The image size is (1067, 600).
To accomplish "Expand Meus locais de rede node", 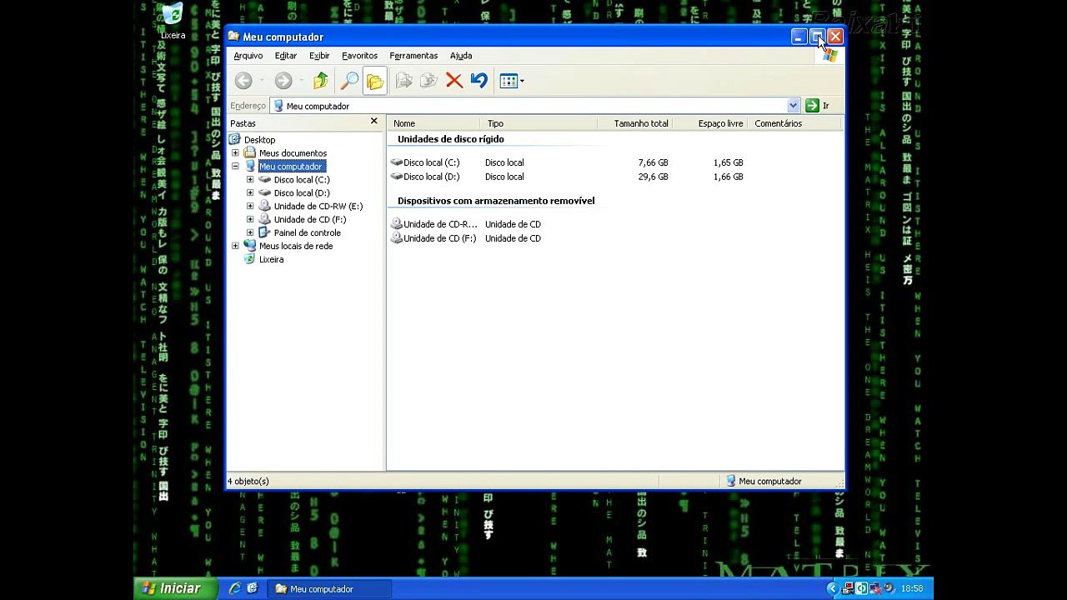I will coord(235,247).
